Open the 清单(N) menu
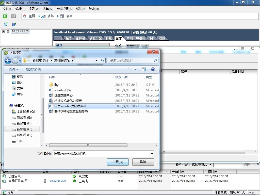 coord(48,9)
